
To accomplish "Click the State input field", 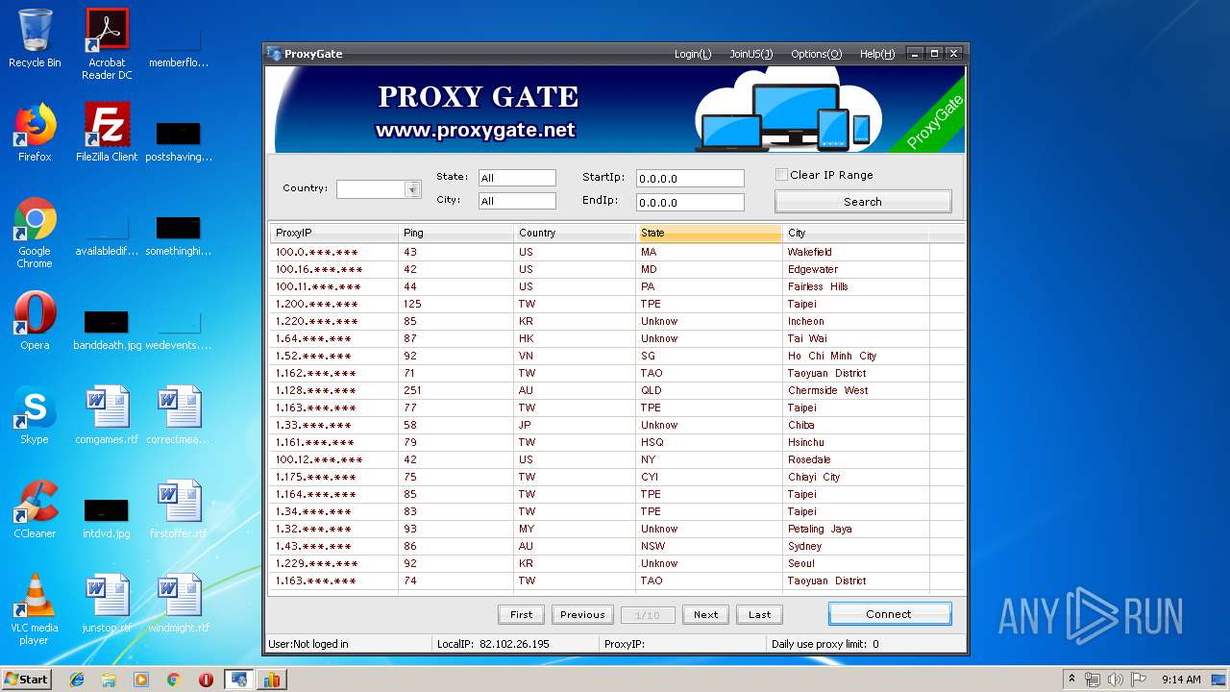I will pyautogui.click(x=517, y=178).
